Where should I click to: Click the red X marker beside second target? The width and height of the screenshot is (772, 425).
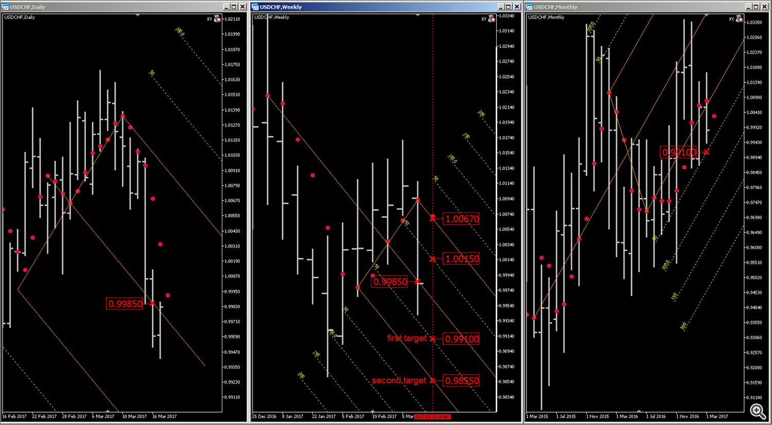pyautogui.click(x=432, y=381)
